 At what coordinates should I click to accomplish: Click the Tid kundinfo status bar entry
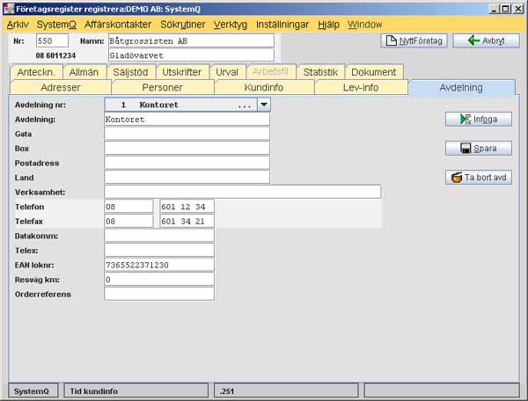(136, 391)
